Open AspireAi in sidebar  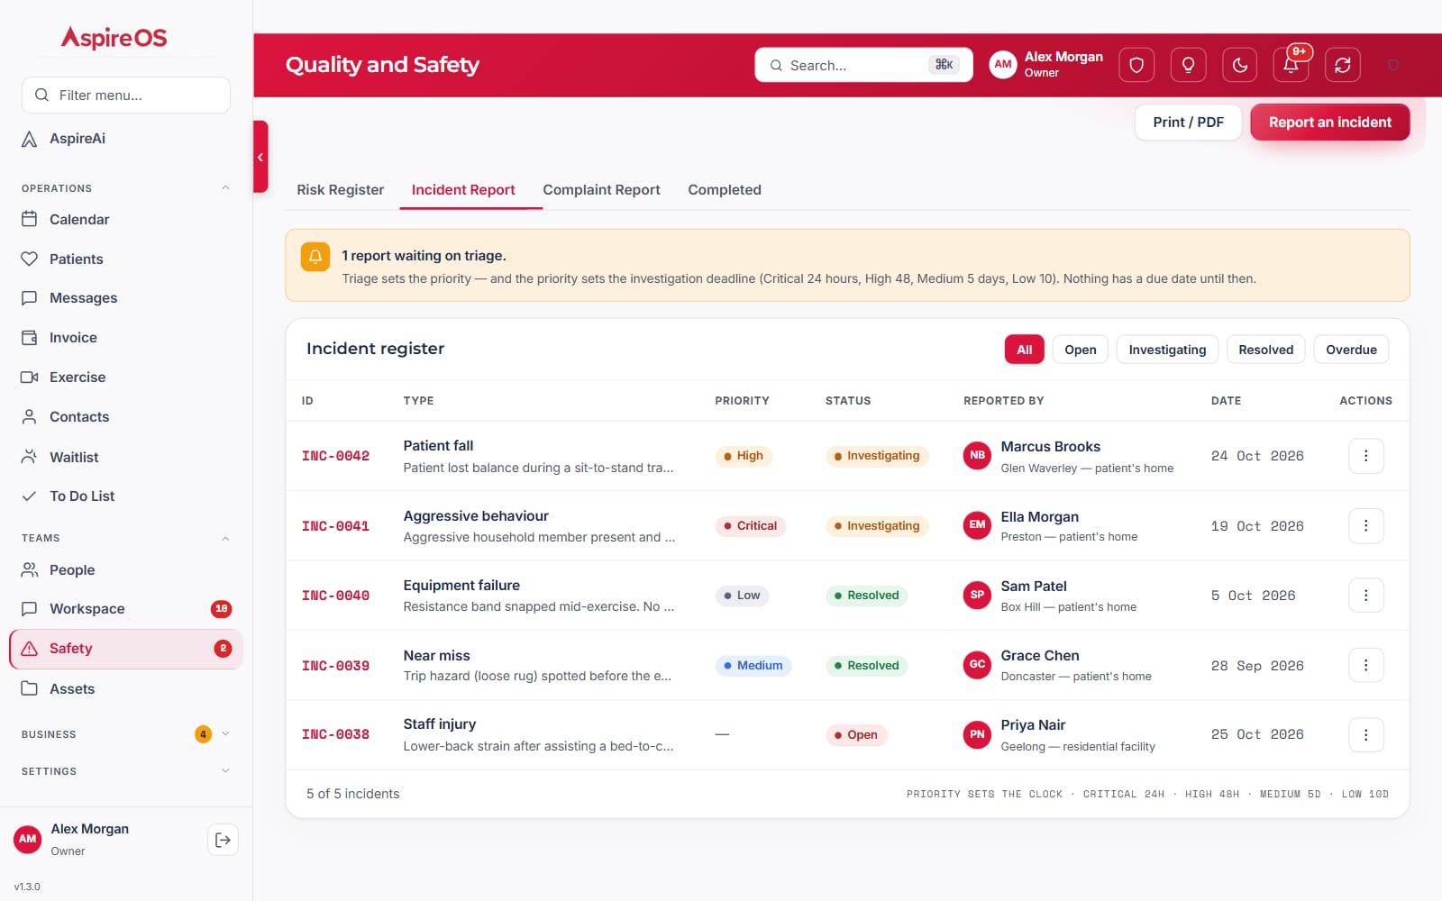tap(126, 139)
